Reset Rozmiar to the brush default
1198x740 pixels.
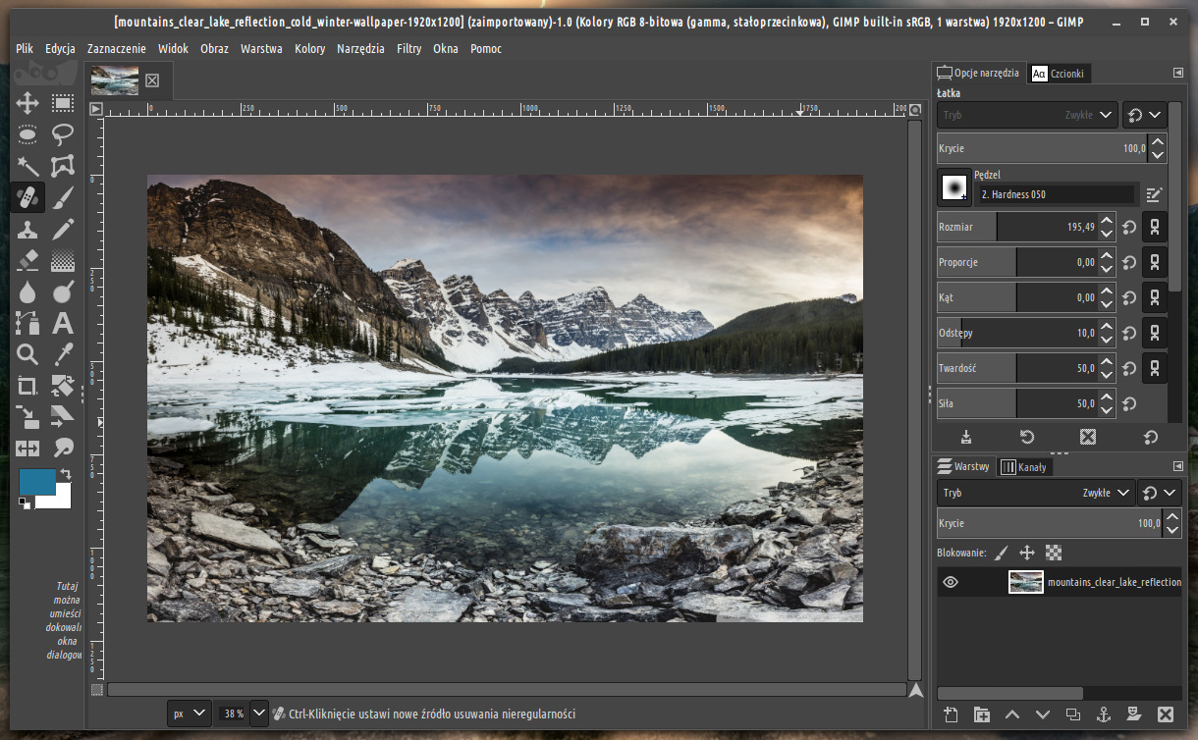[x=1130, y=227]
